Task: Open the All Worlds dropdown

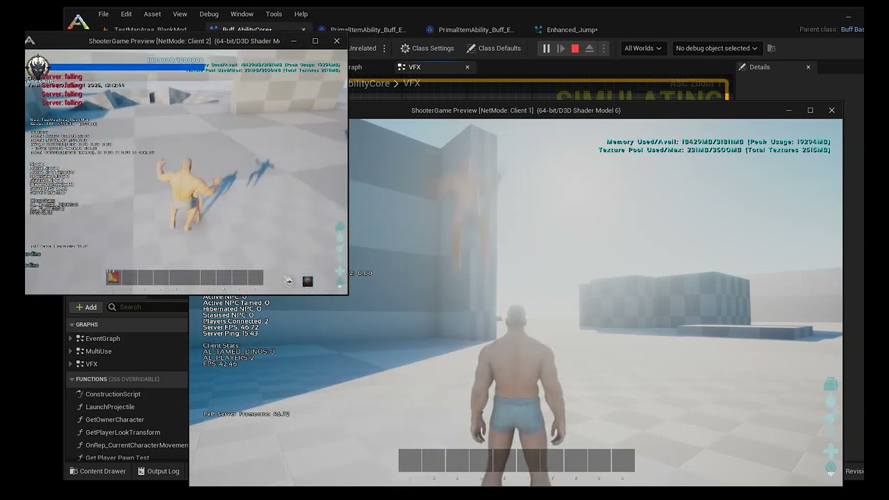Action: click(x=642, y=49)
